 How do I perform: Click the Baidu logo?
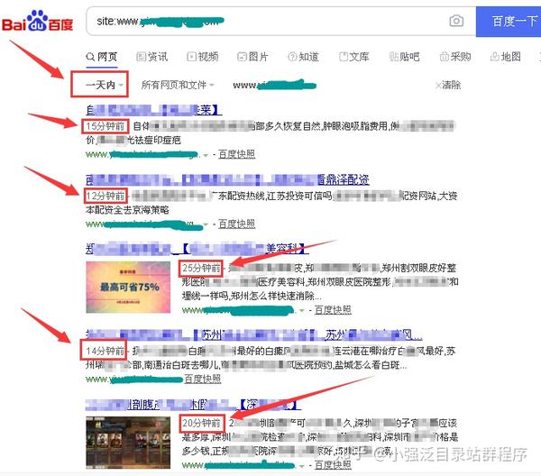tap(38, 22)
